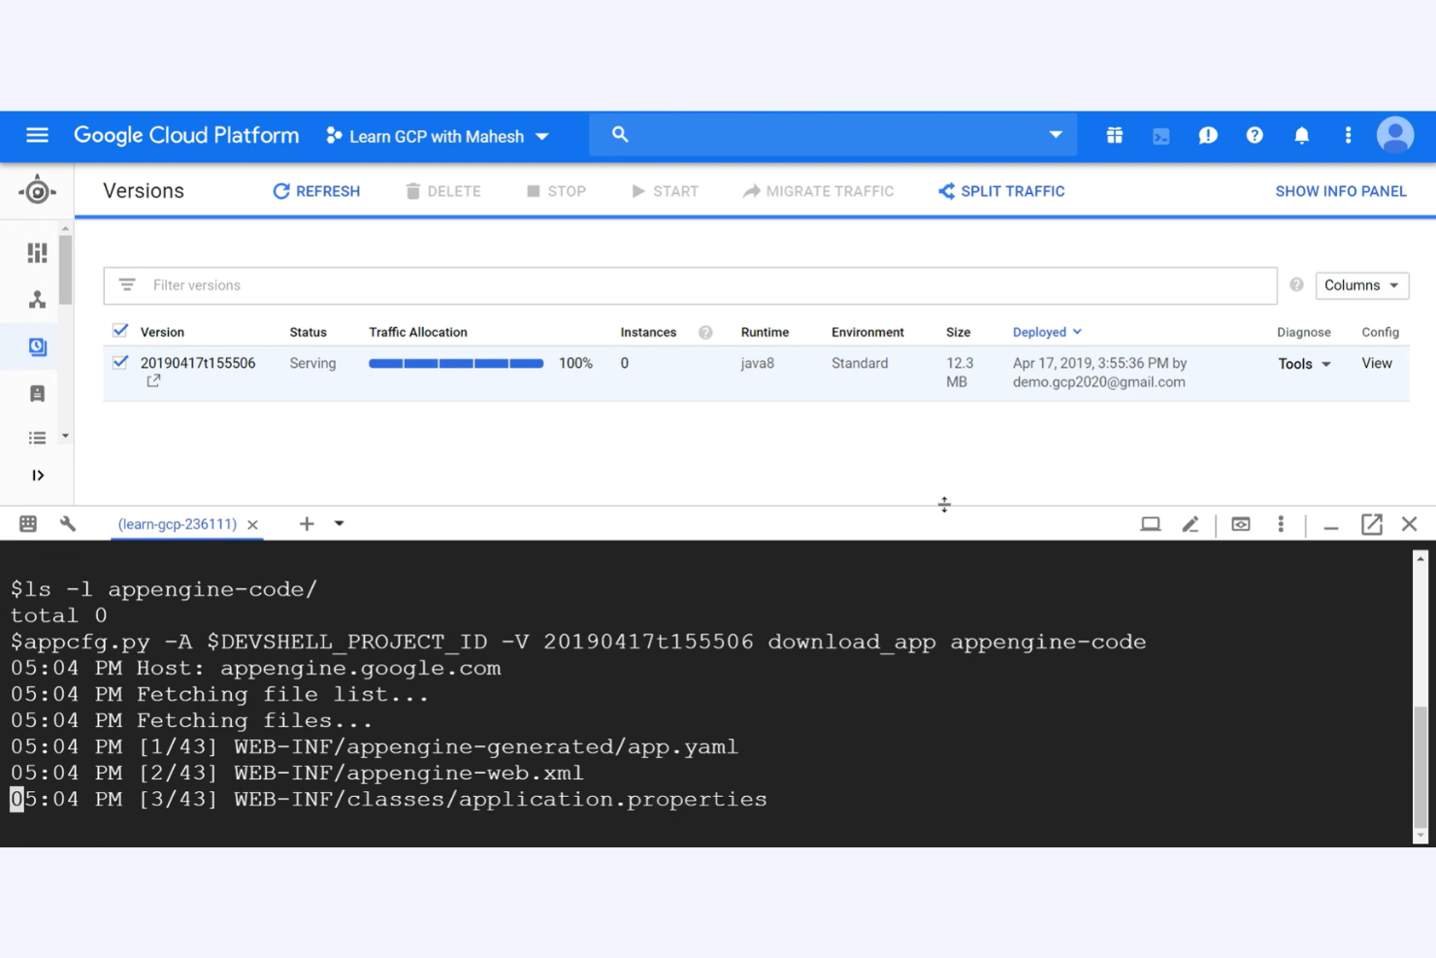Open the Columns dropdown
The height and width of the screenshot is (958, 1436).
pyautogui.click(x=1360, y=284)
